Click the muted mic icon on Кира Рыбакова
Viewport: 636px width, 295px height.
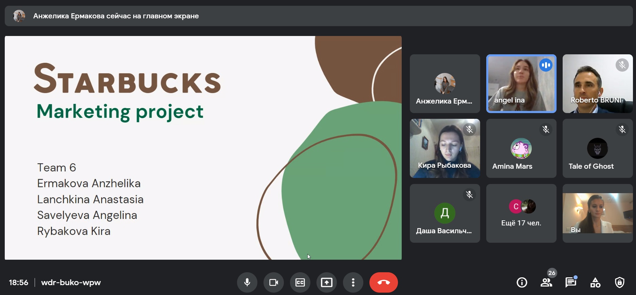[469, 129]
